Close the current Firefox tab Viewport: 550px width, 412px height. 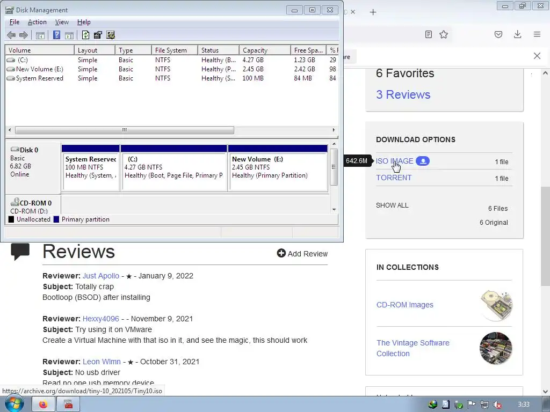[x=353, y=12]
